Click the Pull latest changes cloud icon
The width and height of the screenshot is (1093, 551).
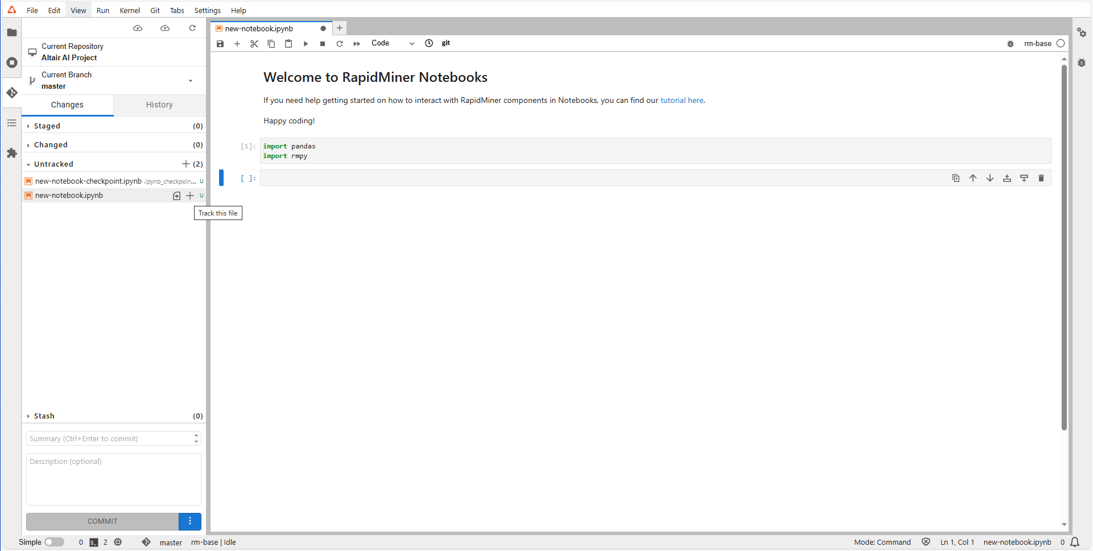(138, 28)
